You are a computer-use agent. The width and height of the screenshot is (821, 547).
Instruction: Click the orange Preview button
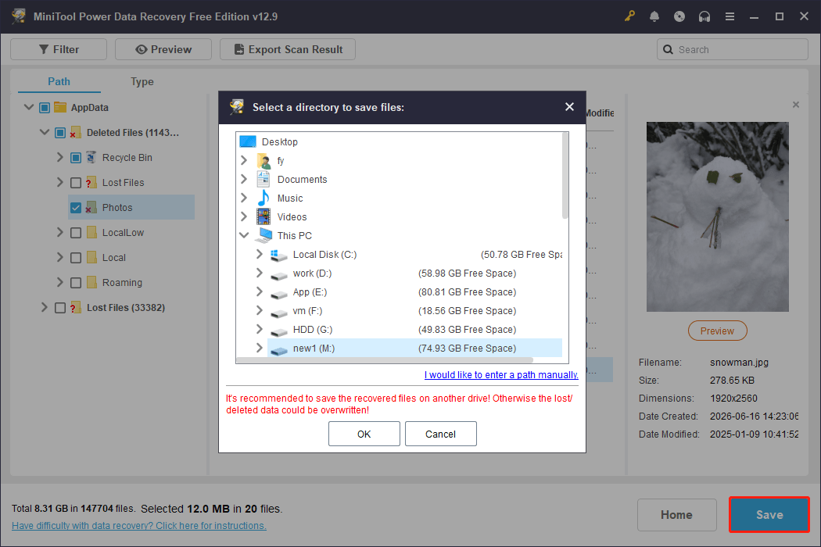[x=717, y=331]
